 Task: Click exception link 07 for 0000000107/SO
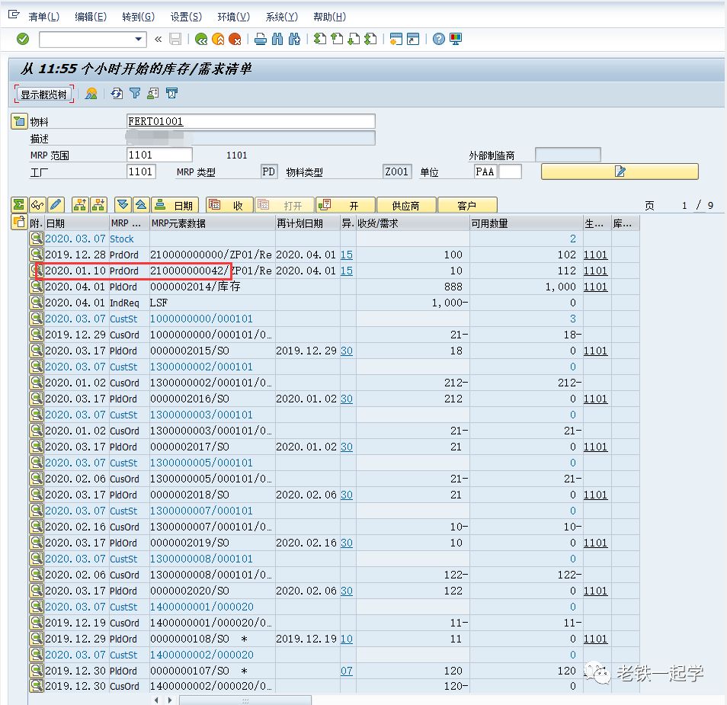[x=346, y=671]
